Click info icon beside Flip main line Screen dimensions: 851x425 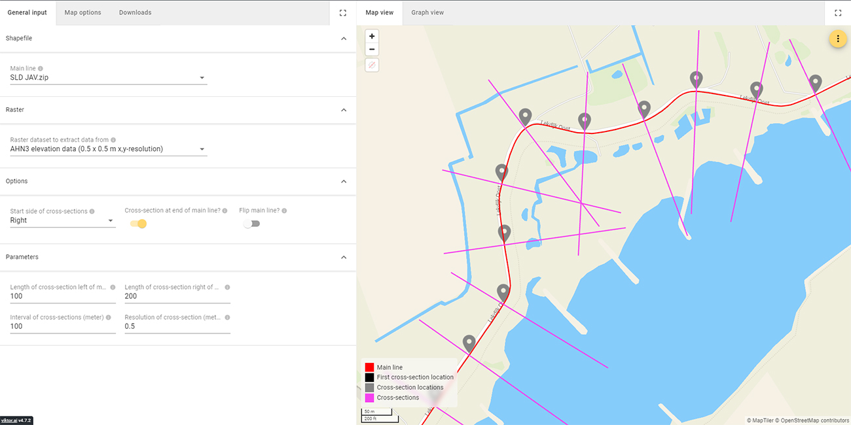pos(284,211)
